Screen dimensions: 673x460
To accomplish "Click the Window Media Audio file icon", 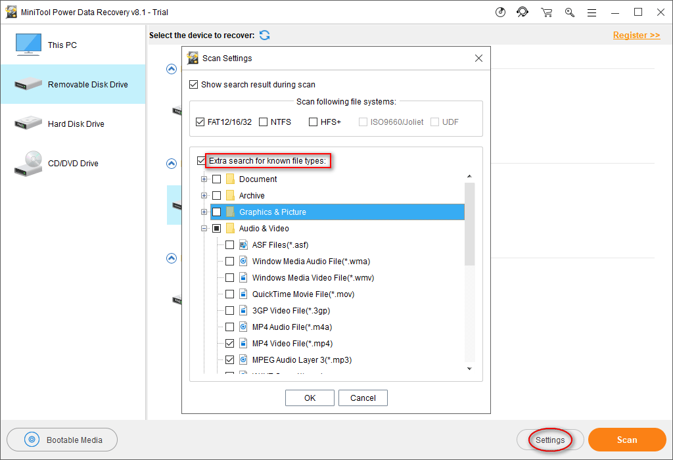I will point(243,261).
